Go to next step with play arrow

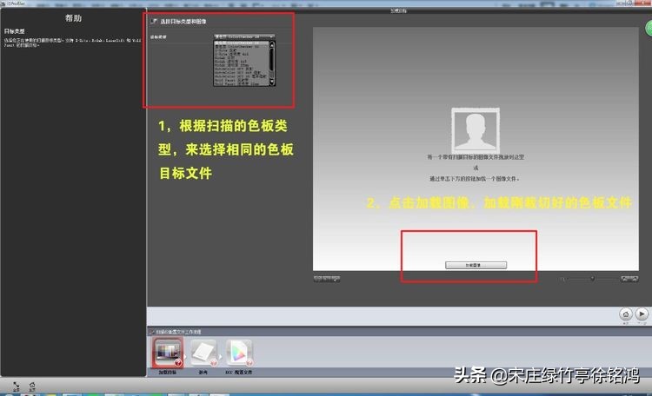point(642,314)
